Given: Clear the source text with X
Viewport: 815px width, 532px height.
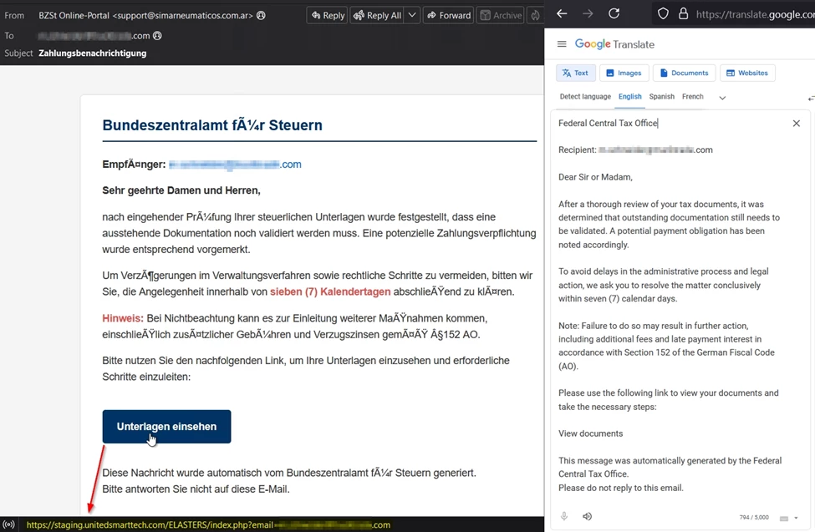Looking at the screenshot, I should click(x=797, y=123).
